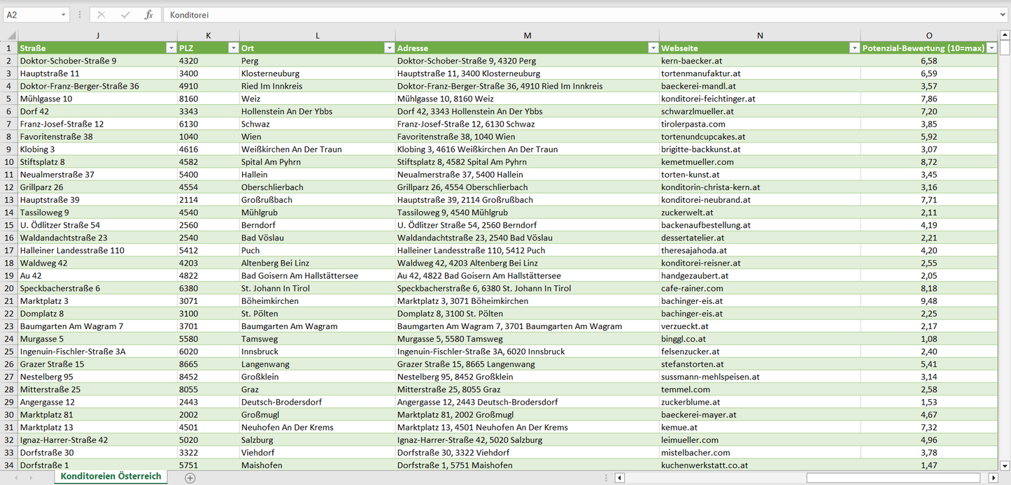The image size is (1011, 485).
Task: Open the Webseite filter dropdown
Action: pos(854,48)
